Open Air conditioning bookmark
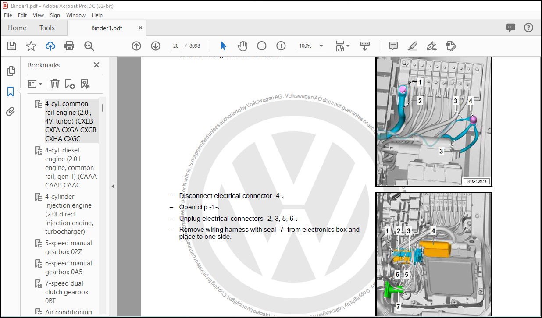 (x=68, y=312)
